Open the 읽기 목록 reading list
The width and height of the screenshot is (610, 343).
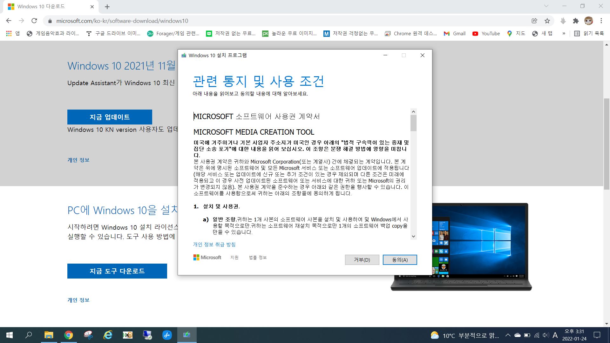(x=589, y=34)
